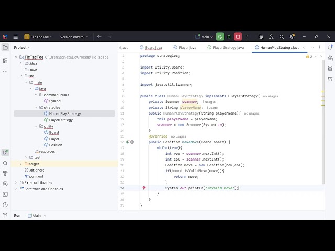Switch to the Board.java tab
Viewport: 335px width, 251px height.
(x=151, y=48)
